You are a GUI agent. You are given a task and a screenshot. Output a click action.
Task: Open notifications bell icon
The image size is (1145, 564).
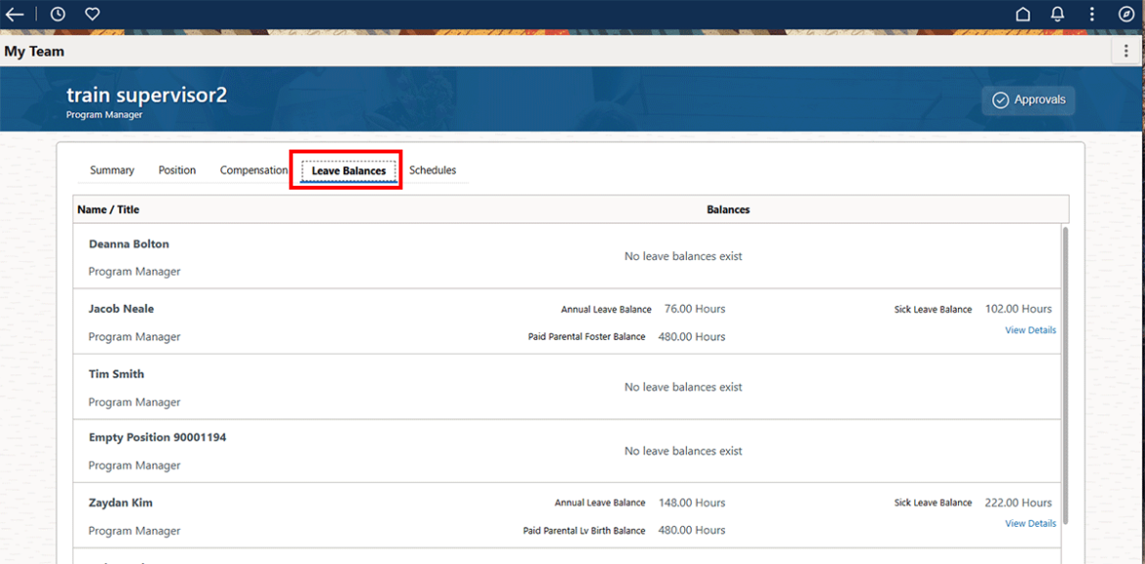pos(1058,15)
